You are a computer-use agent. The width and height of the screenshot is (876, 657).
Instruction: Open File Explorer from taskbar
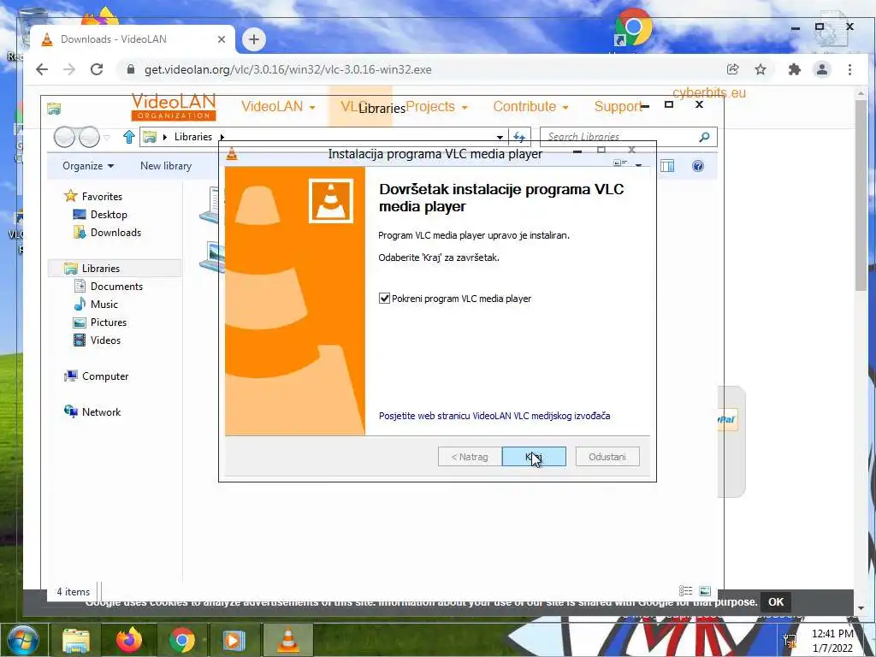coord(76,640)
